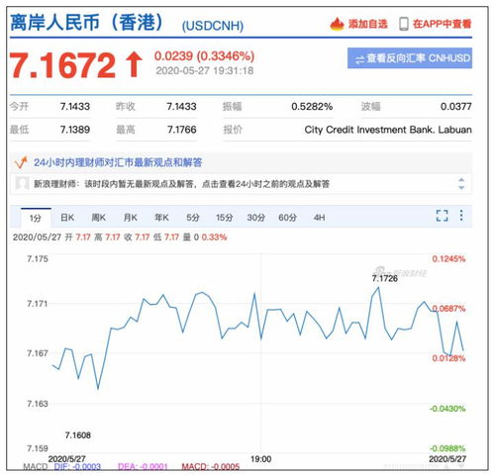Switch to the 周K tab
Screen dimensions: 494x476
pyautogui.click(x=98, y=218)
